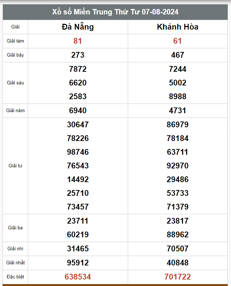Select the Giải tư number 92970
This screenshot has height=286, width=231.
[177, 166]
